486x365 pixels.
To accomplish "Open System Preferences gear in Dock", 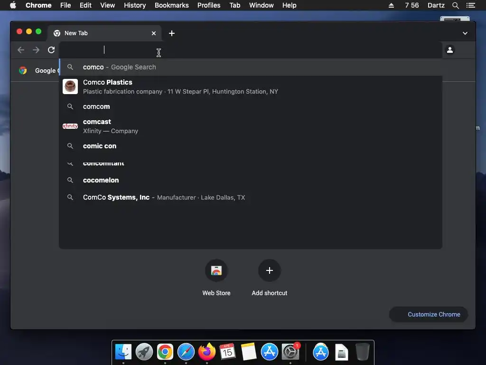I will 290,352.
